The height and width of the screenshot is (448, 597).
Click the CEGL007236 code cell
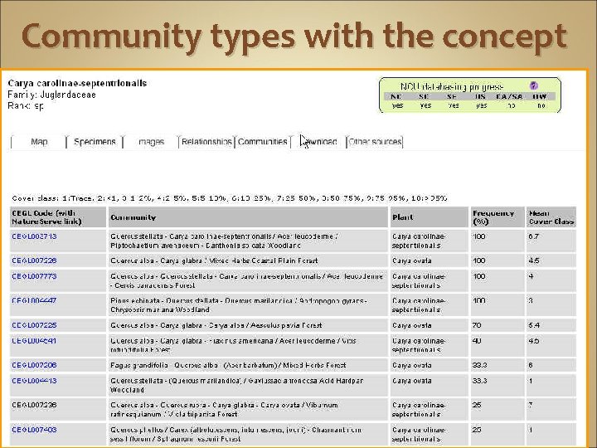tap(58, 410)
